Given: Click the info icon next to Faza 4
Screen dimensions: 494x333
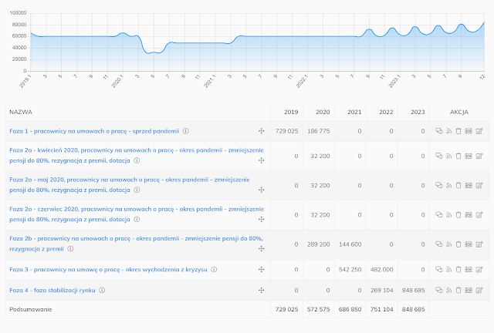Looking at the screenshot, I should coord(102,290).
